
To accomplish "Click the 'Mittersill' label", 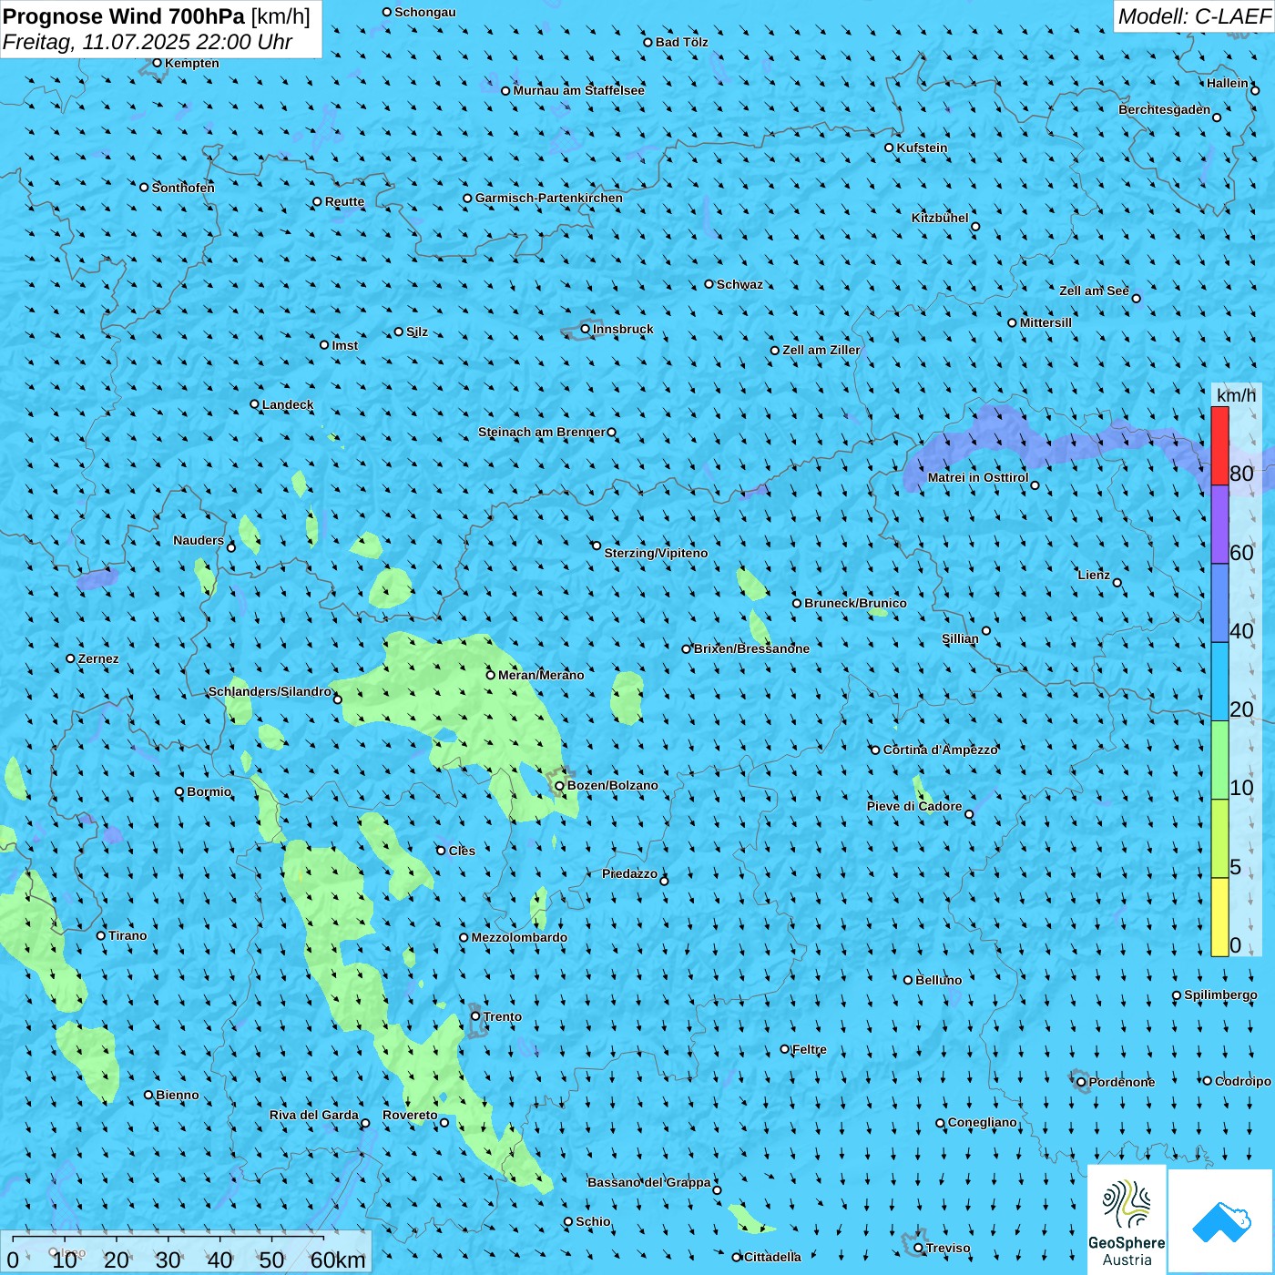I will coord(1045,322).
